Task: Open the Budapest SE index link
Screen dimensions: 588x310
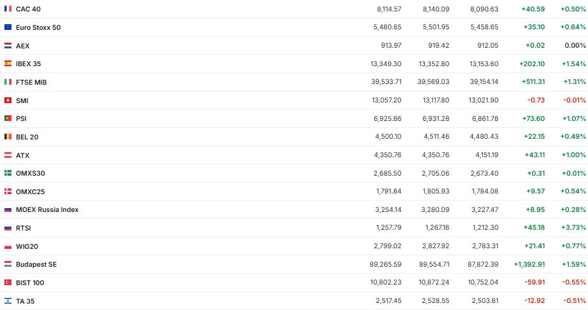Action: pyautogui.click(x=36, y=264)
